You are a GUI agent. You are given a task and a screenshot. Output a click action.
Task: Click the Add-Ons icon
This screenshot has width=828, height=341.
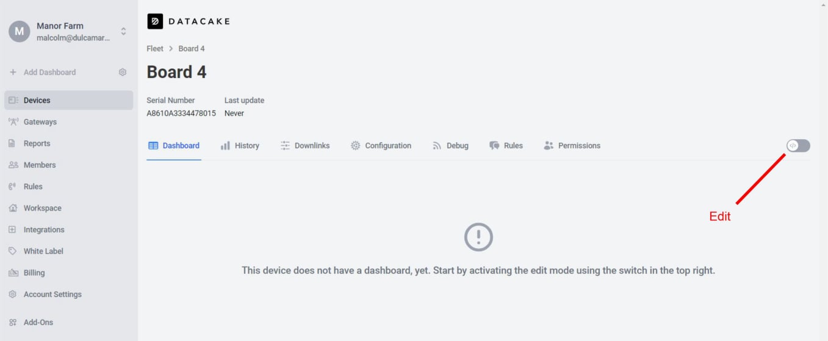point(12,322)
